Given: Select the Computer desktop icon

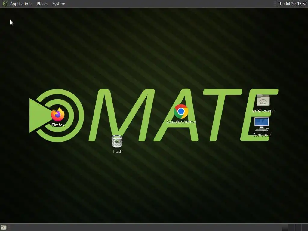Looking at the screenshot, I should 262,124.
